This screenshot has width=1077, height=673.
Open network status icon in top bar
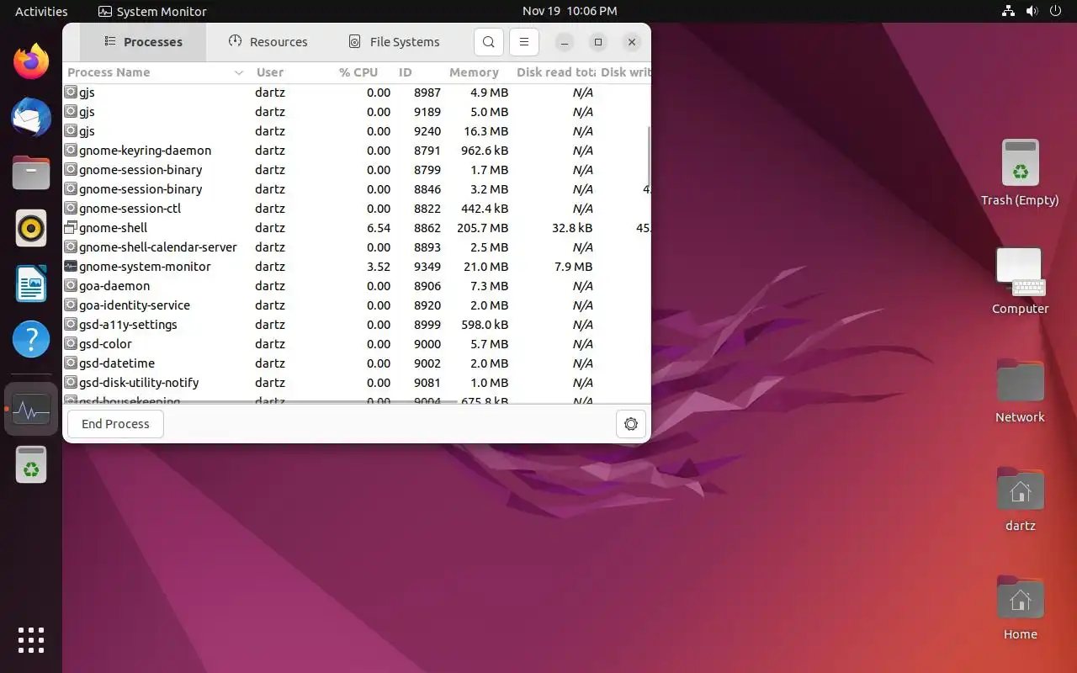[1008, 11]
